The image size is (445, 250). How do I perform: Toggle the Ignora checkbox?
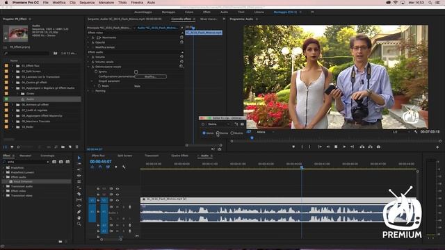(x=136, y=72)
